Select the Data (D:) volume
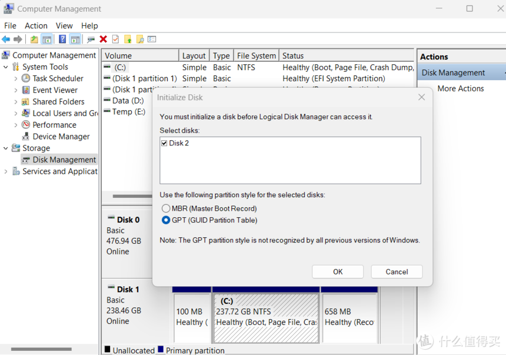 (x=128, y=101)
